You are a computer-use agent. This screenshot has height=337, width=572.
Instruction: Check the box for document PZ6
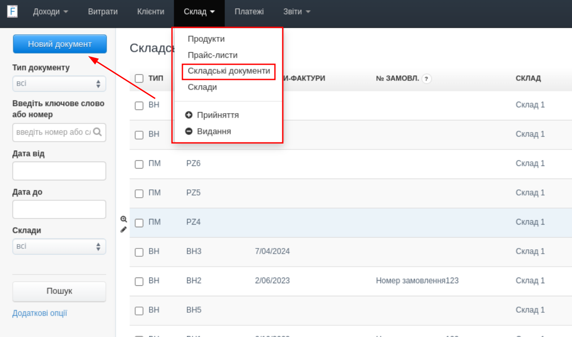[139, 164]
